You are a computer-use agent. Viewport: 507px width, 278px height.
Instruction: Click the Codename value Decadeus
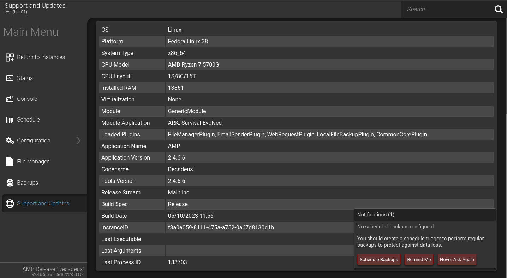click(x=180, y=169)
